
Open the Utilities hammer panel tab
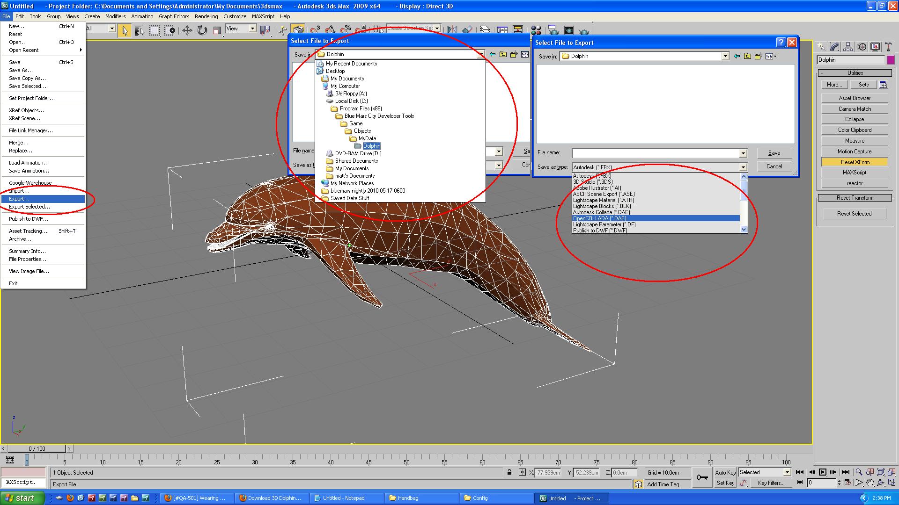(x=888, y=47)
